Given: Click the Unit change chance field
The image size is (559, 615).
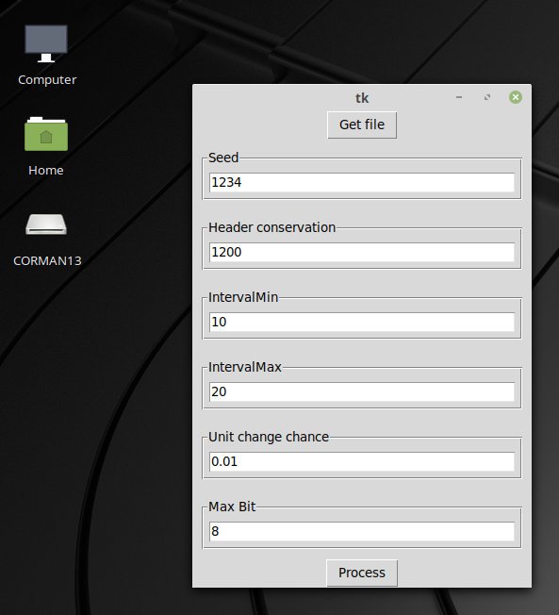Looking at the screenshot, I should tap(362, 461).
